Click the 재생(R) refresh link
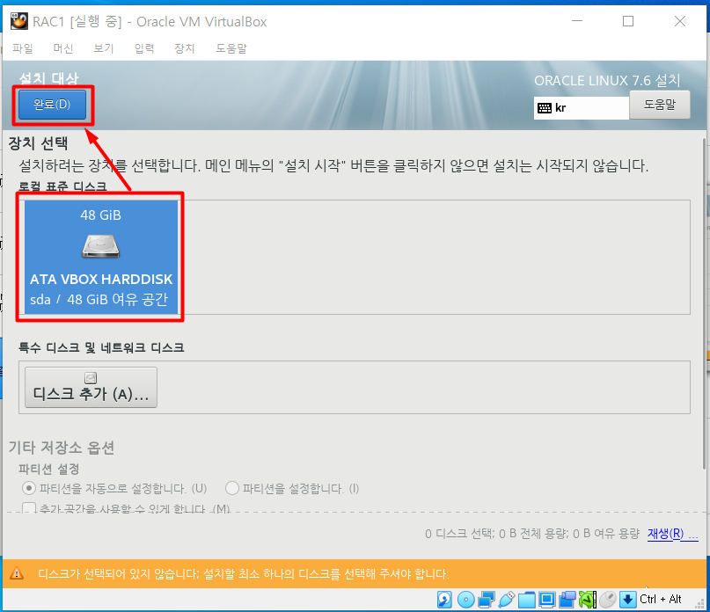710x612 pixels. (x=672, y=534)
